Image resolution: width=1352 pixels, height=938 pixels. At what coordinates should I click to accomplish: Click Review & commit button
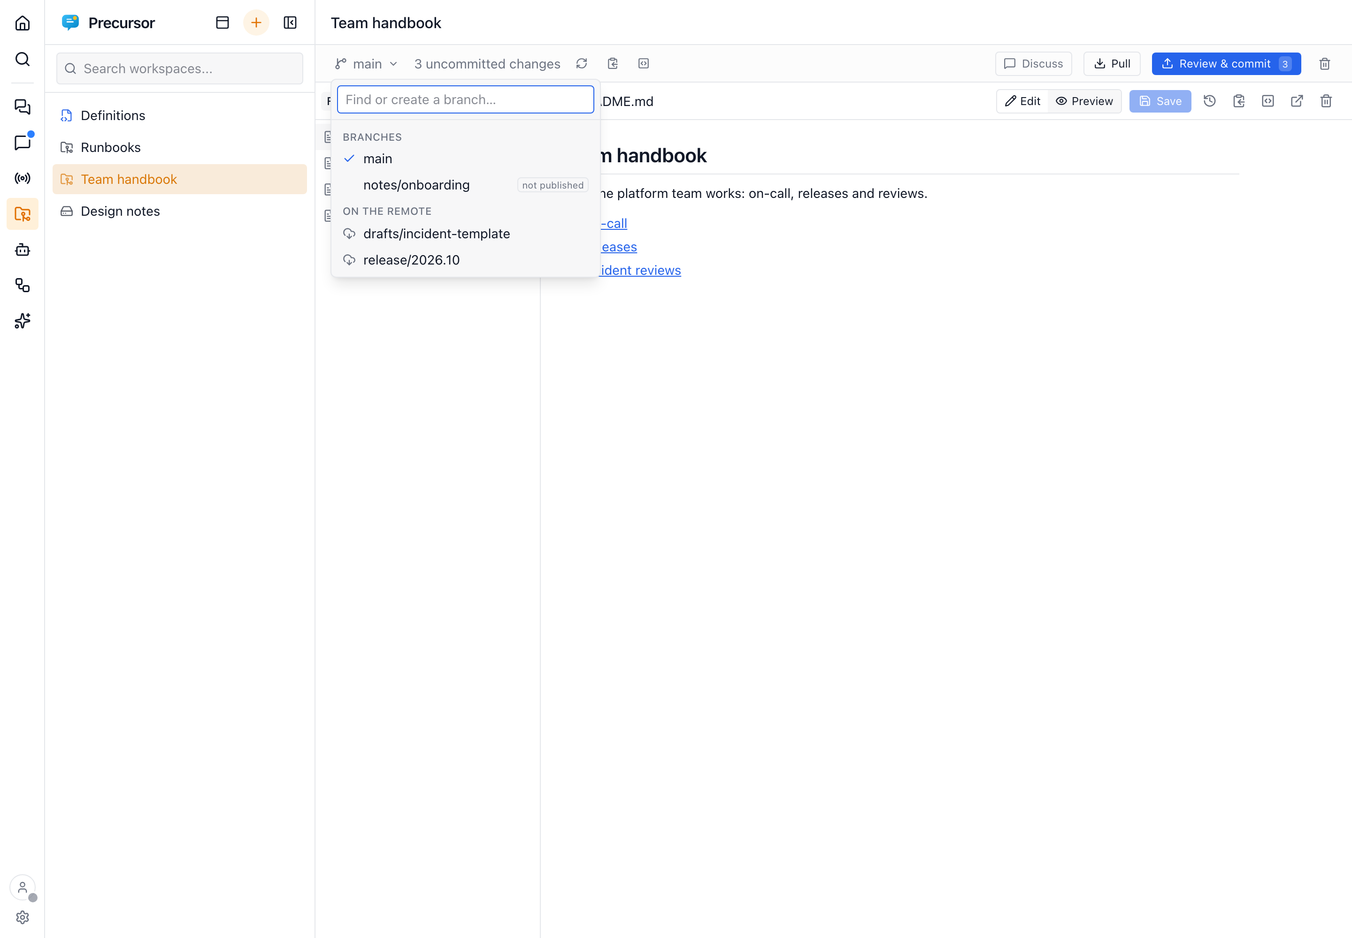(x=1226, y=63)
